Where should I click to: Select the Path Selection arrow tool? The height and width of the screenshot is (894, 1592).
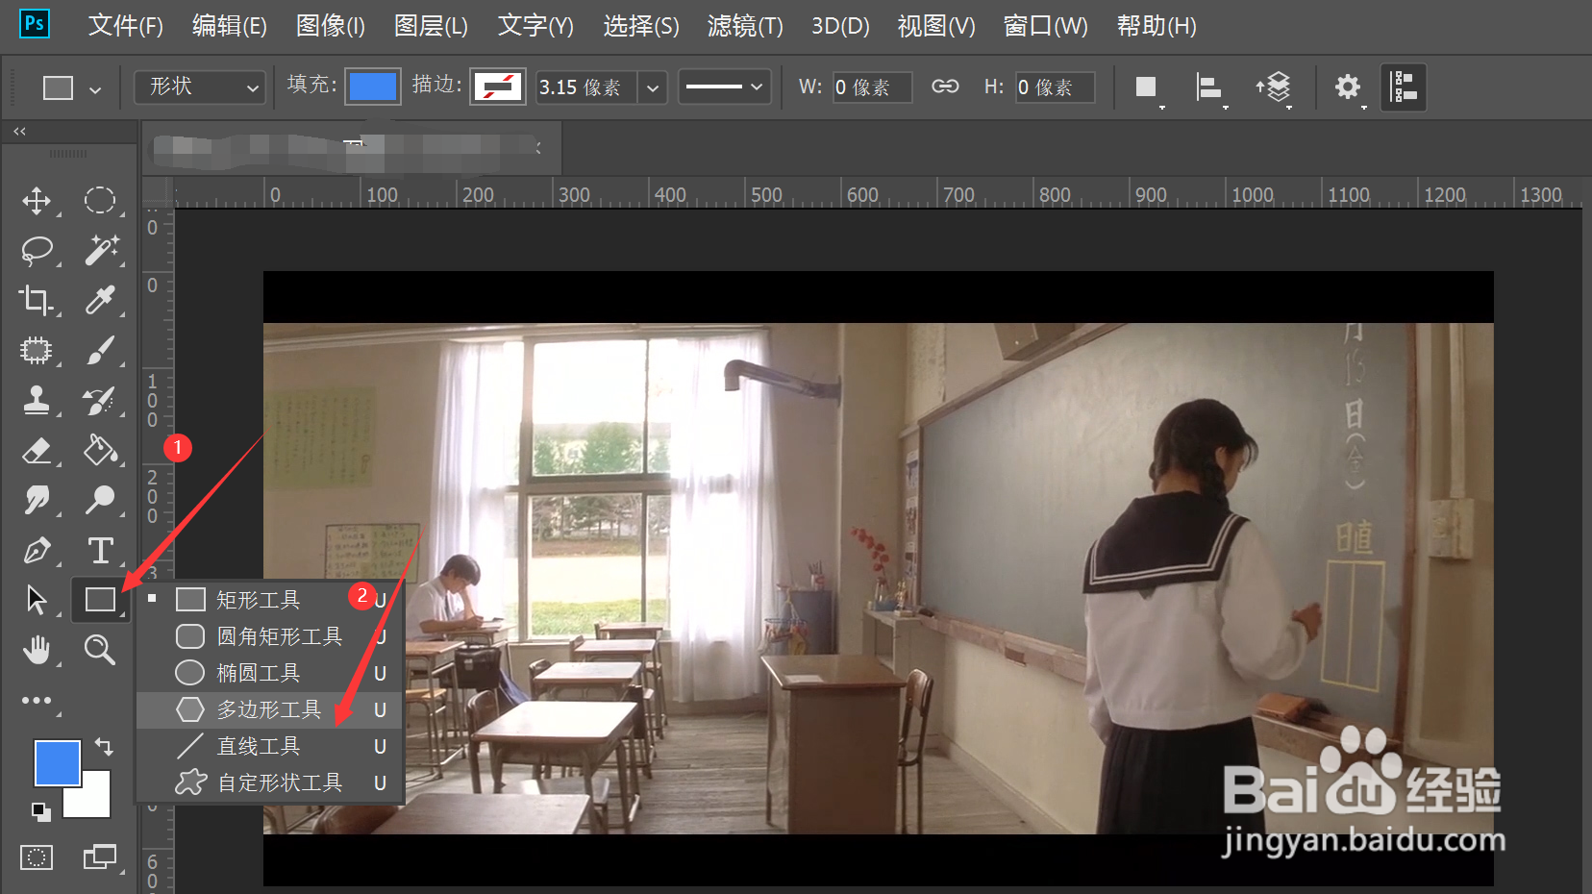pyautogui.click(x=37, y=600)
